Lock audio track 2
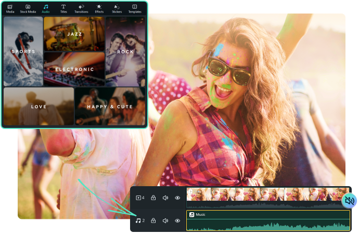359x234 pixels. (153, 220)
